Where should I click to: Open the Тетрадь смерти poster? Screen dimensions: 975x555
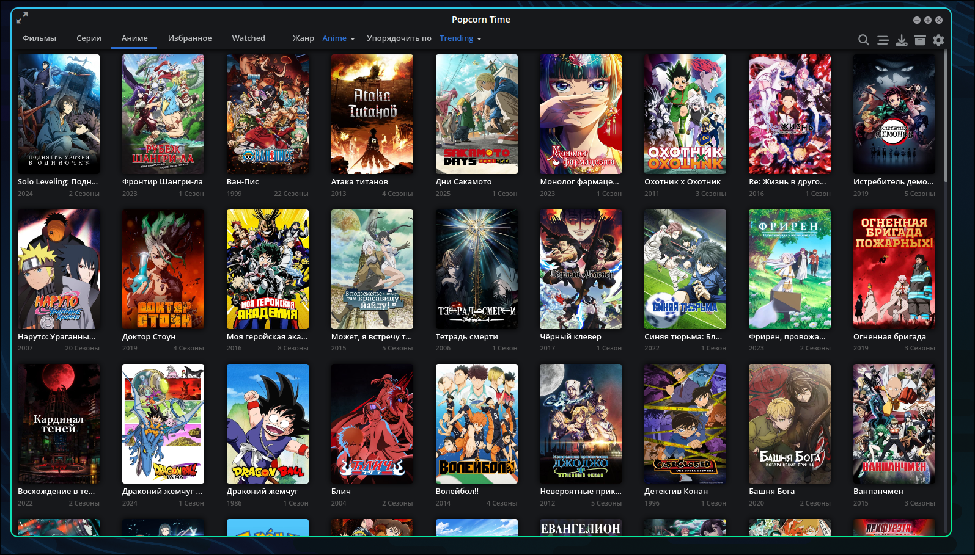click(477, 269)
